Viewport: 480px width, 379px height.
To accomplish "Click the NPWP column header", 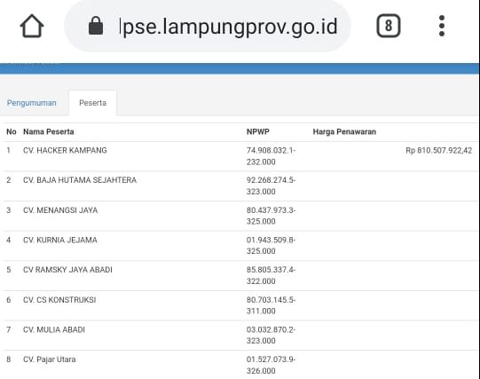I will pyautogui.click(x=258, y=132).
